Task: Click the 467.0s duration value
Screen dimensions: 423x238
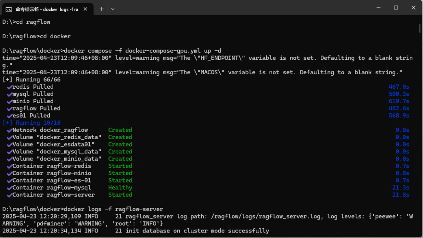Action: point(399,87)
